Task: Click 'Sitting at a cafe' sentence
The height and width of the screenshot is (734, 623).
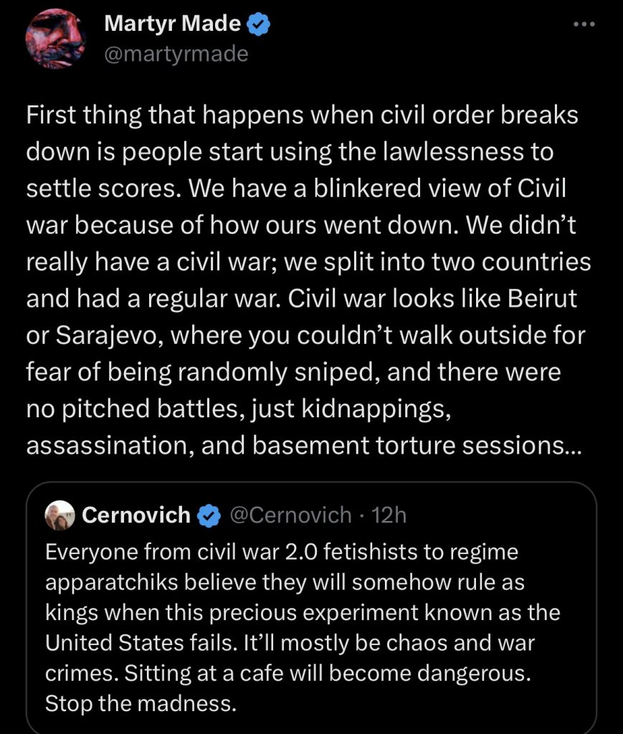Action: coord(328,672)
